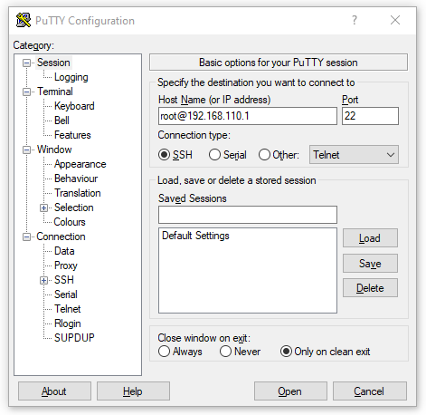Viewport: 426px width, 415px height.
Task: Open the Telnet connection type dropdown
Action: (354, 155)
